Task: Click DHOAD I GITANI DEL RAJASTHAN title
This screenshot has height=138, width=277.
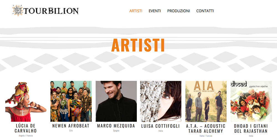Action: pyautogui.click(x=251, y=129)
